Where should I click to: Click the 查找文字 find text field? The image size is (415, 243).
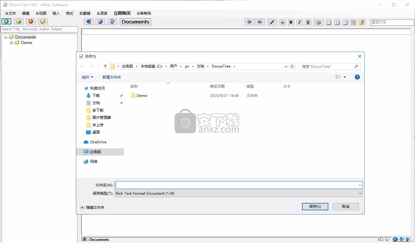pyautogui.click(x=392, y=22)
